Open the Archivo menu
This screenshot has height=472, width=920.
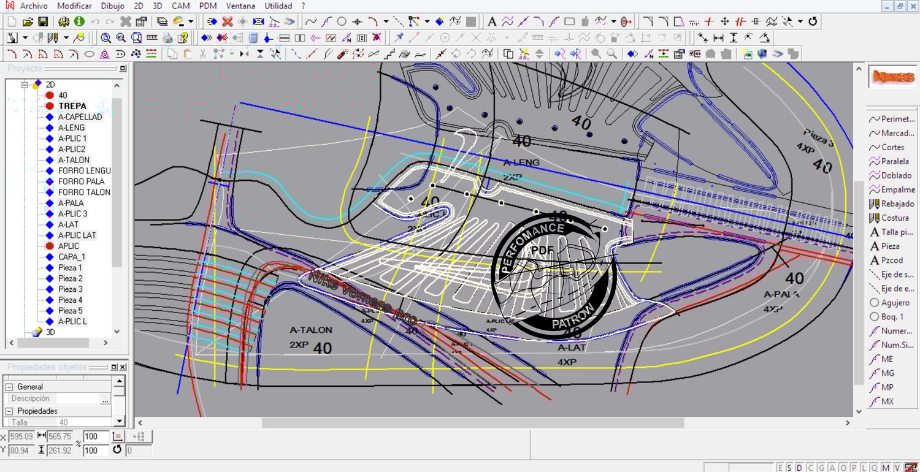[x=34, y=6]
